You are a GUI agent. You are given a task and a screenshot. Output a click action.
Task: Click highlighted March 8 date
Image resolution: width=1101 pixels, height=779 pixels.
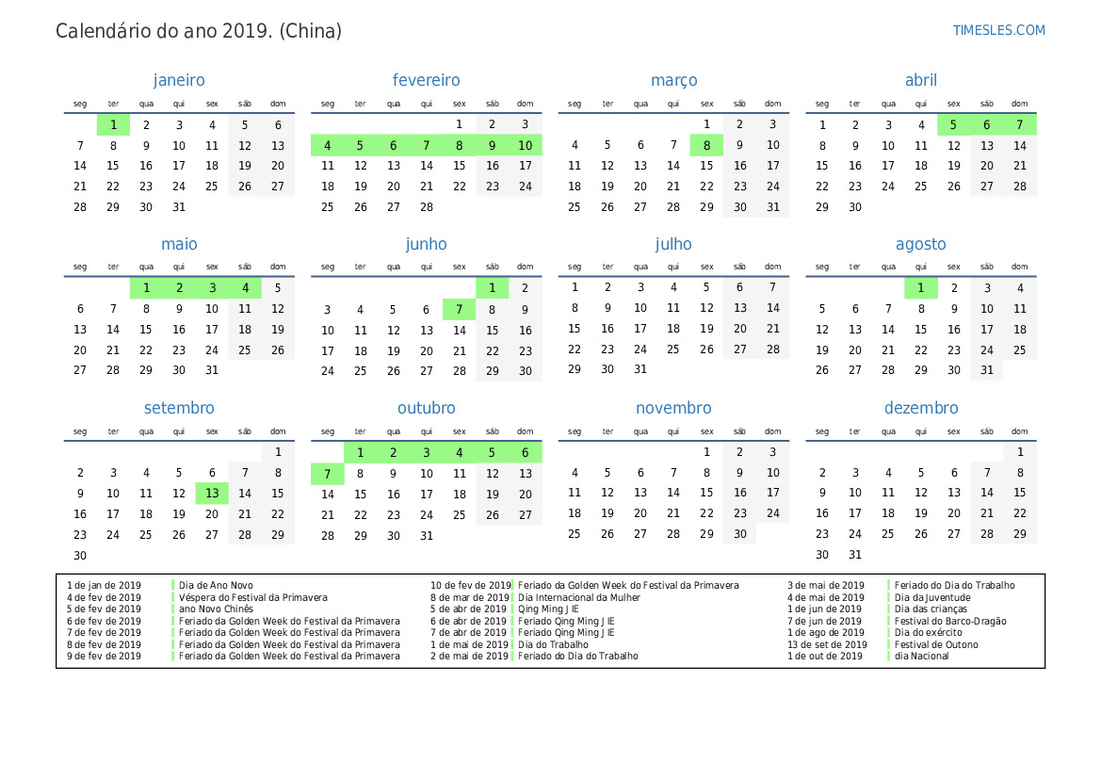(706, 145)
